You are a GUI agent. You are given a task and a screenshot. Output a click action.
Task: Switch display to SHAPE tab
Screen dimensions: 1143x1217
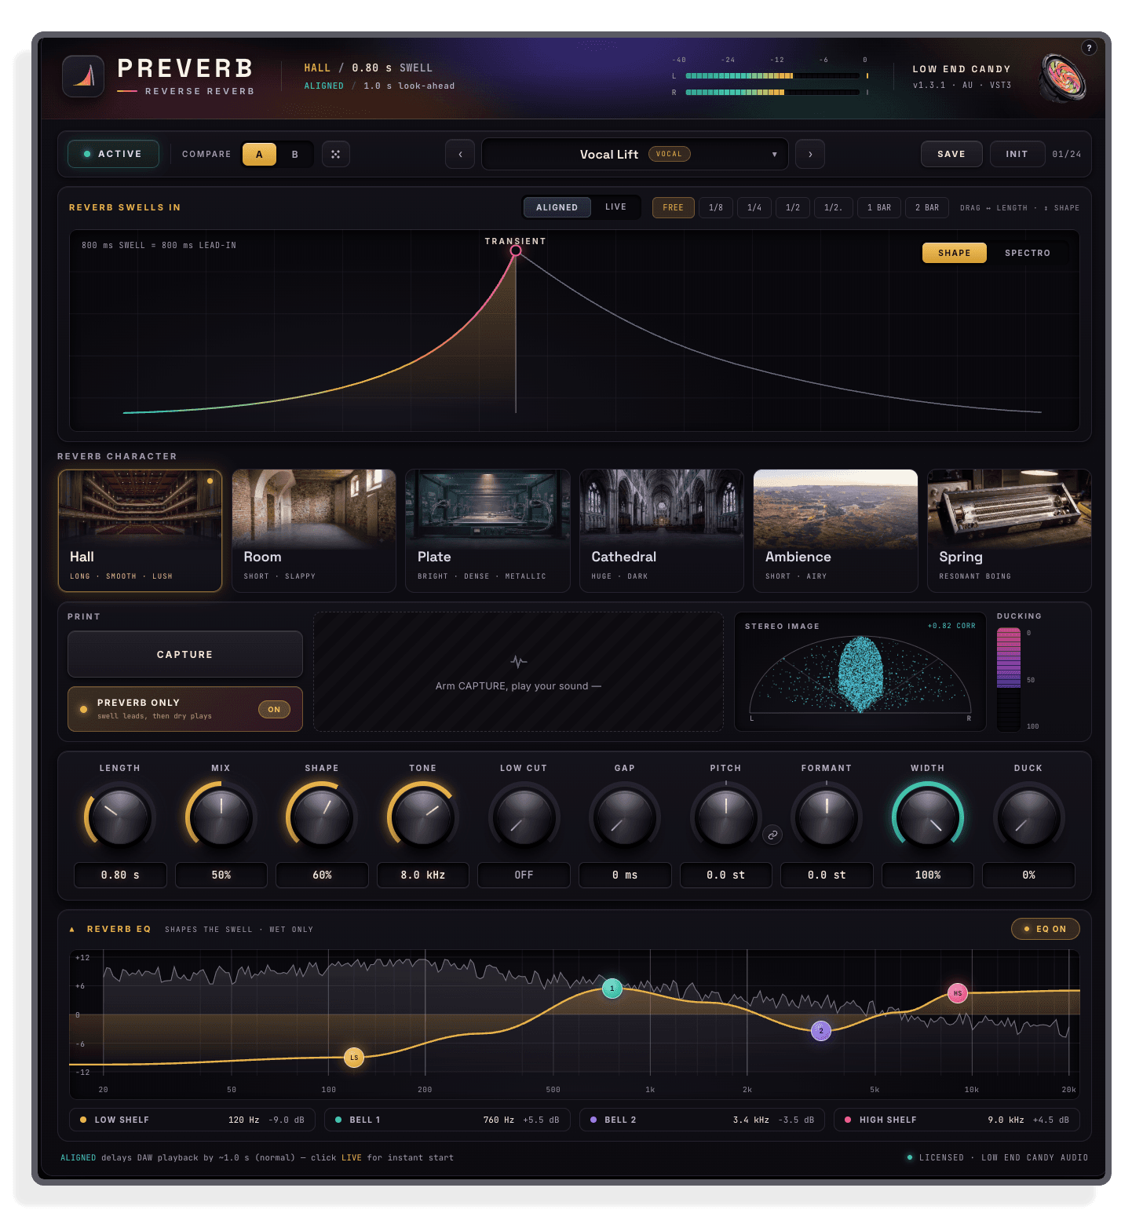954,253
